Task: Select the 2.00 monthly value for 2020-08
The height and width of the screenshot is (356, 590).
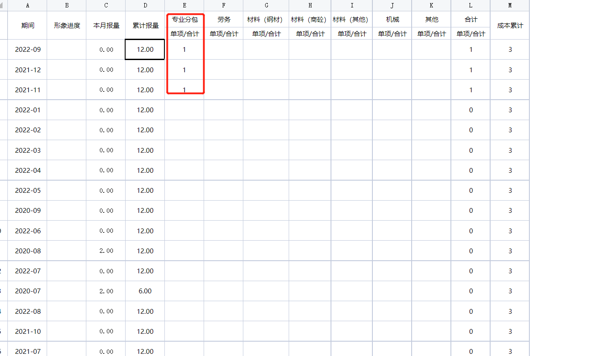Action: click(106, 251)
